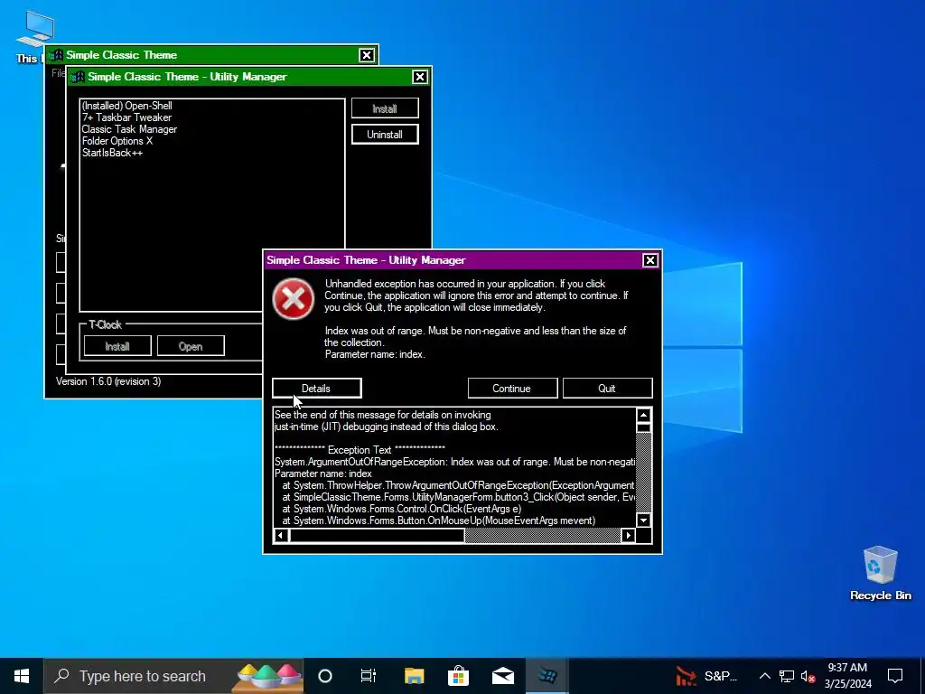Viewport: 925px width, 694px height.
Task: Click Simple Classic Theme taskbar icon
Action: (x=547, y=676)
